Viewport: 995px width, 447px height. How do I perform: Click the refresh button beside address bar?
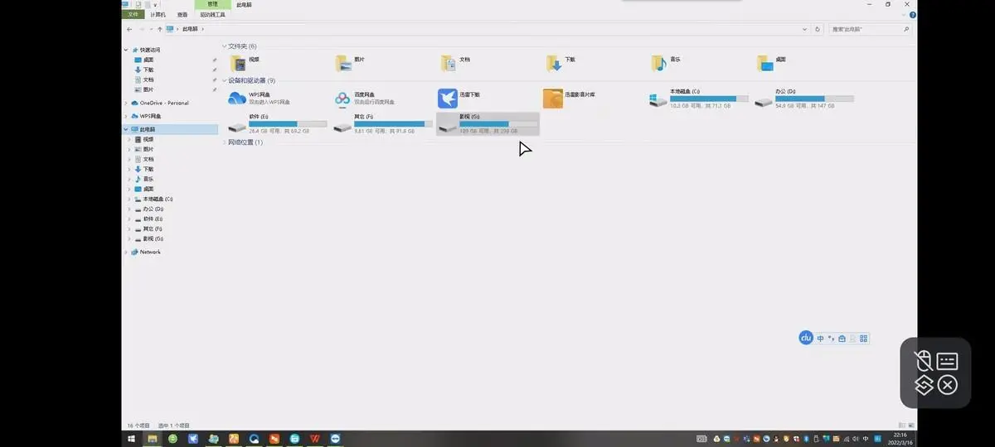point(818,29)
